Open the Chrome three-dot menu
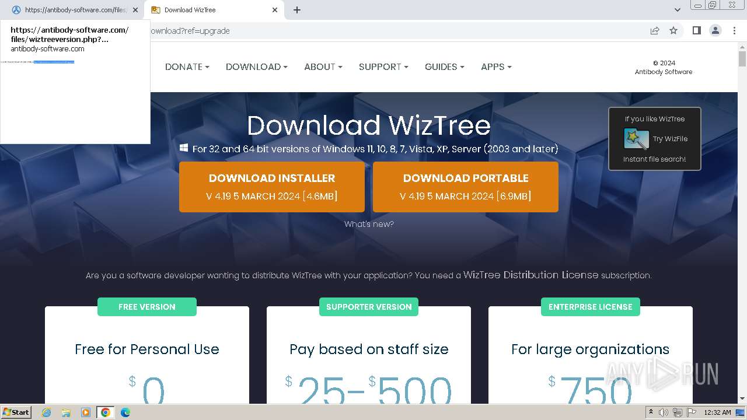This screenshot has width=747, height=420. [x=734, y=30]
